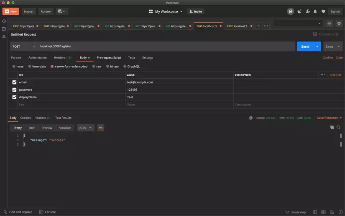Copy response body to clipboard icon

tap(332, 127)
